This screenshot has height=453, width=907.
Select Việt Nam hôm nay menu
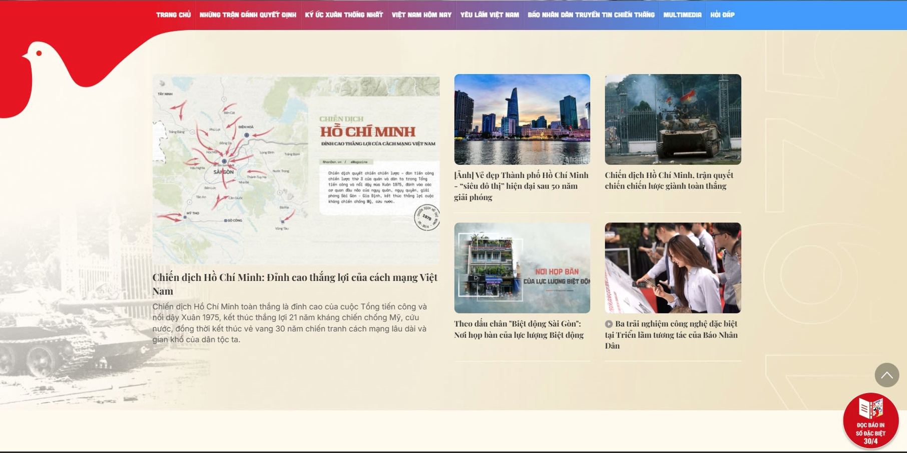tap(421, 15)
